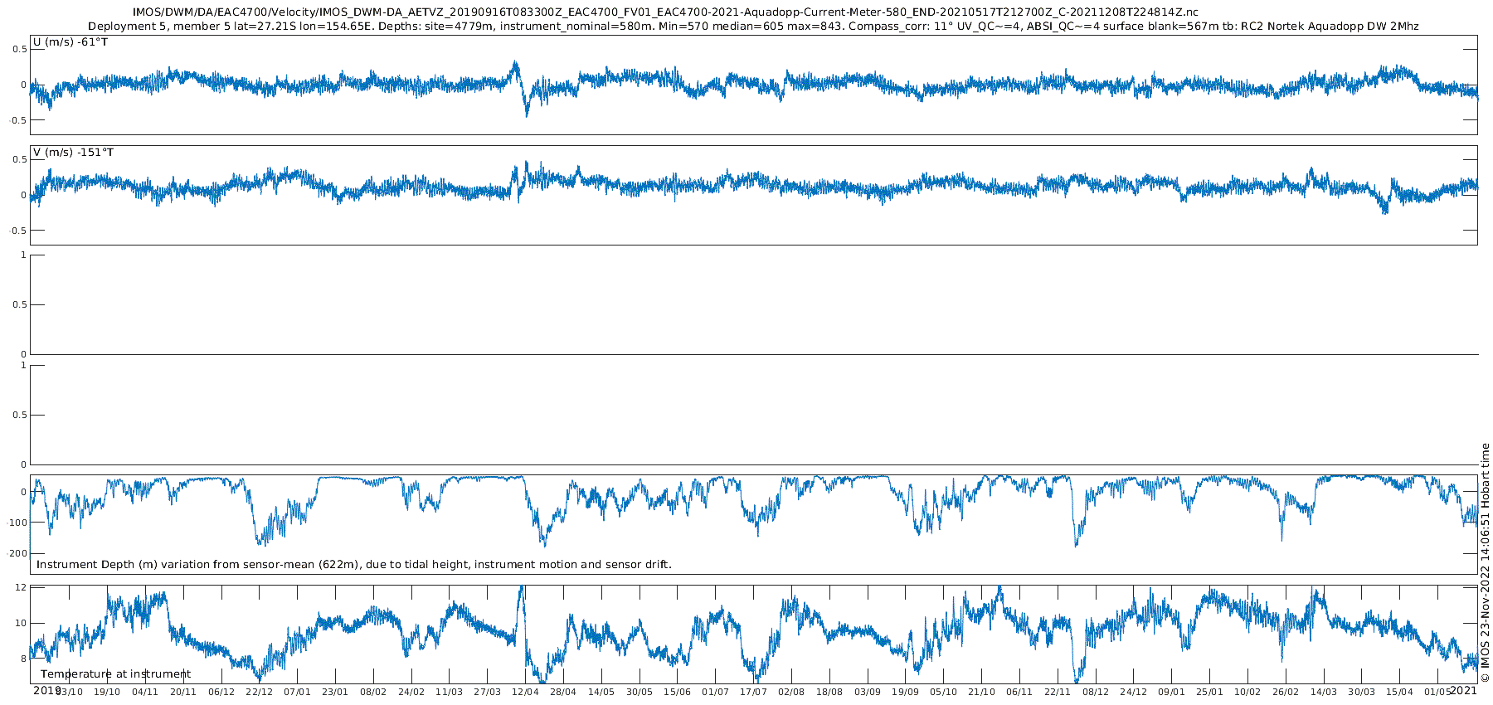The image size is (1493, 705).
Task: Click the '21/10' date tick label
Action: [982, 692]
